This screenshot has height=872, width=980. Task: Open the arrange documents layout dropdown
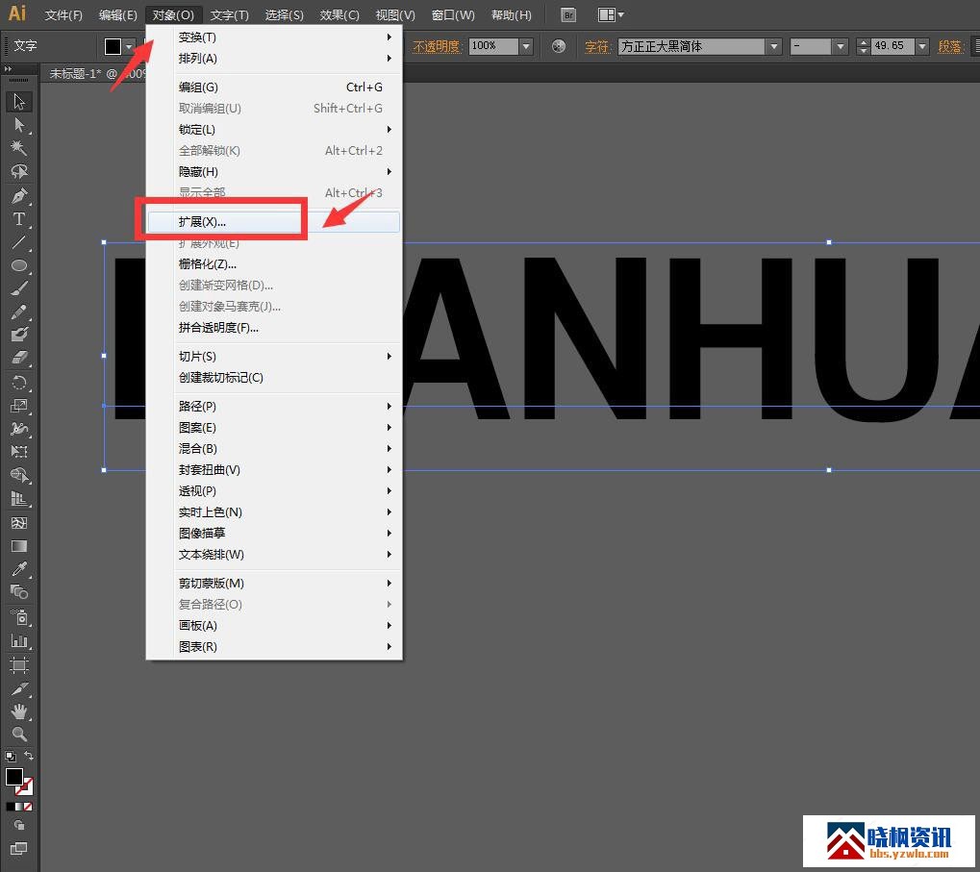611,15
